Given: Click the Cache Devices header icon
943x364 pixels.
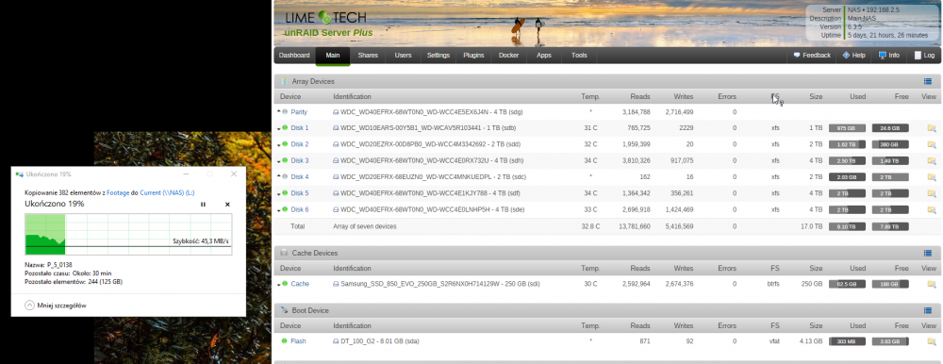Looking at the screenshot, I should point(284,254).
